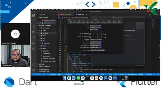Open Source Control pane in Xcode preferences
The height and width of the screenshot is (90, 161).
point(103,22)
